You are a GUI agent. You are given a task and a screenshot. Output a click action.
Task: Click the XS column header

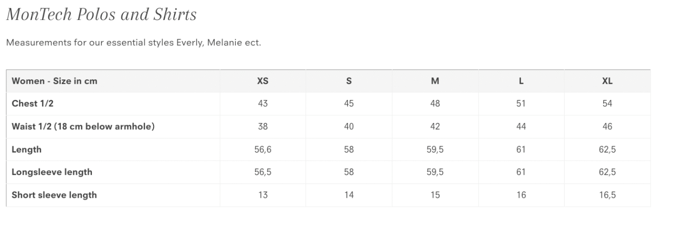pyautogui.click(x=263, y=81)
